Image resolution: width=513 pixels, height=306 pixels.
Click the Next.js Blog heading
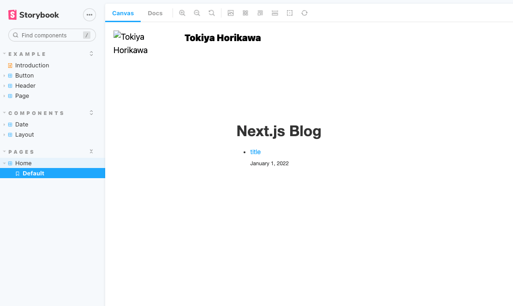tap(279, 131)
